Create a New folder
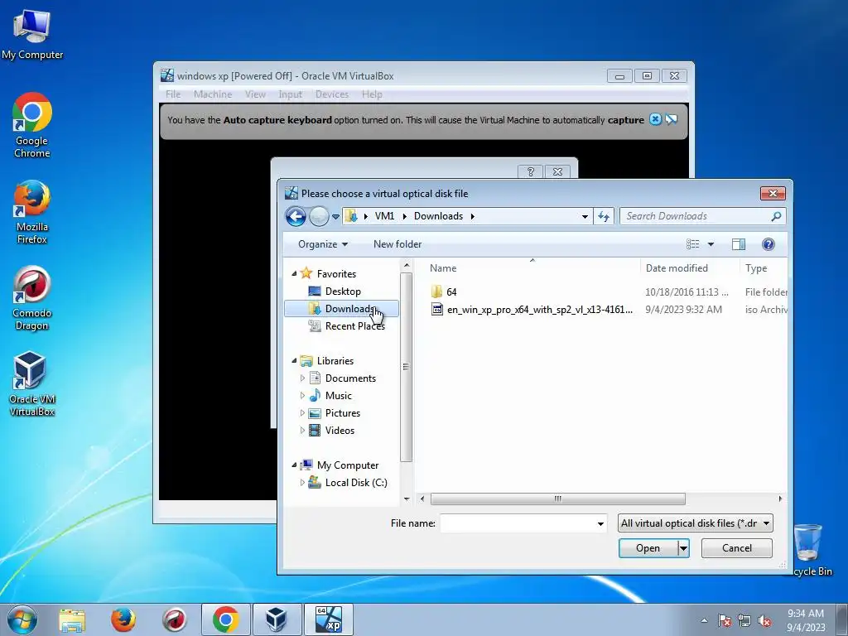 click(397, 244)
